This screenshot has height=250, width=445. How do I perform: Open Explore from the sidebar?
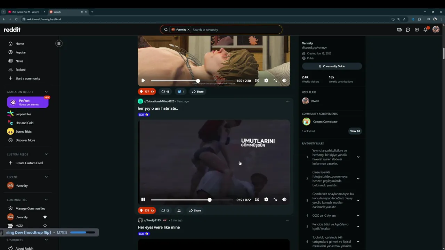point(21,70)
